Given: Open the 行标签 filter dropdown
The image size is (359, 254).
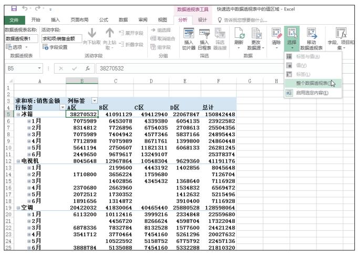Looking at the screenshot, I should click(62, 107).
